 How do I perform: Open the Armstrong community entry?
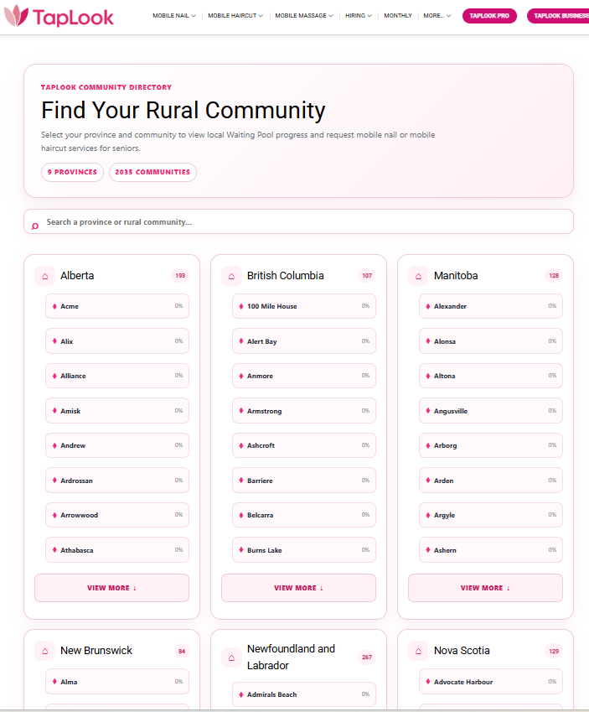point(304,410)
